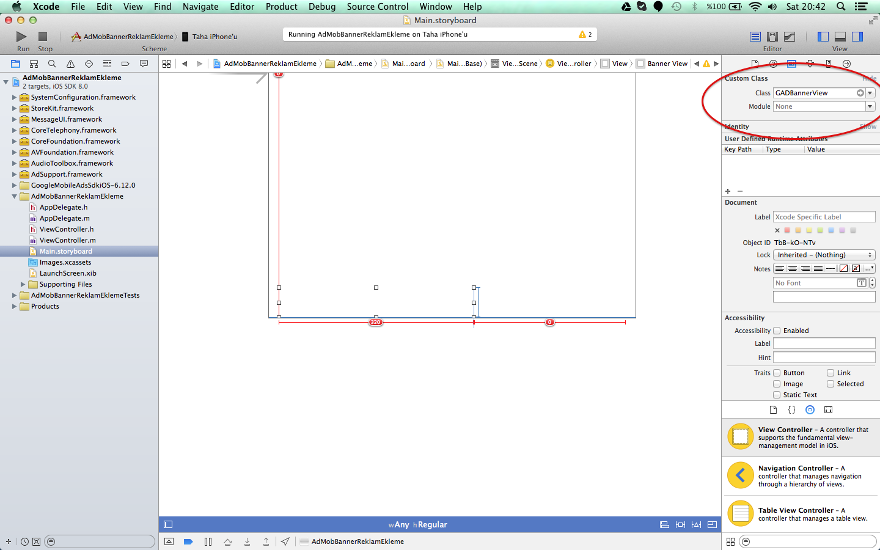The image size is (880, 550).
Task: Toggle the document outline panel
Action: click(x=168, y=524)
